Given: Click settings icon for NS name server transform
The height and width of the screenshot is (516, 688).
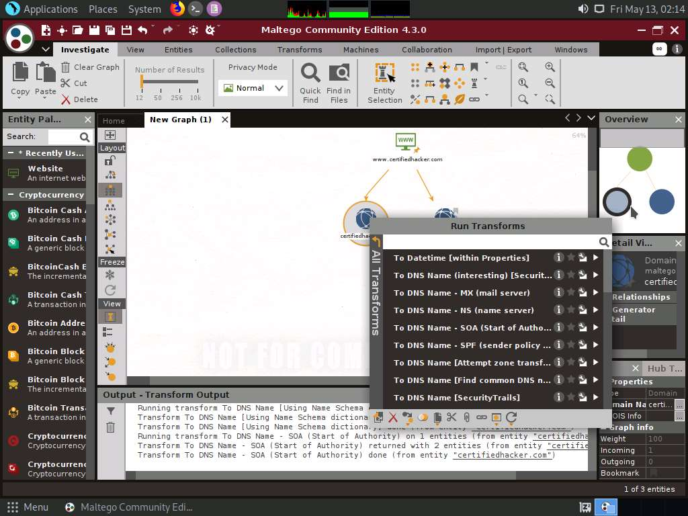Looking at the screenshot, I should 583,310.
